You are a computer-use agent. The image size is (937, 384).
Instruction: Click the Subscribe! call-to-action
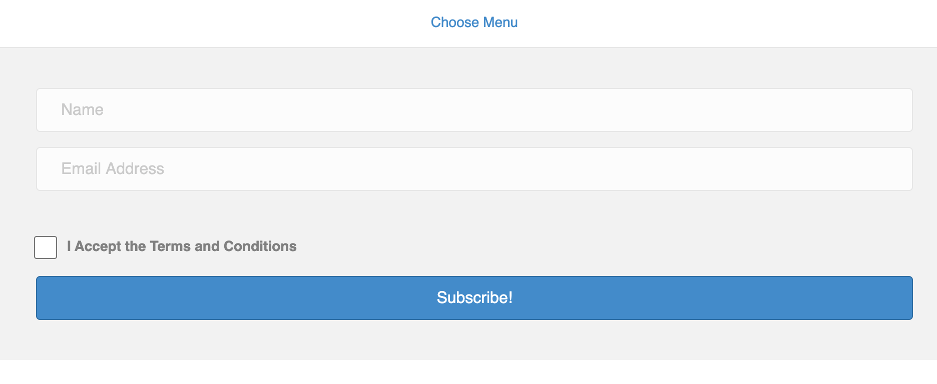pyautogui.click(x=474, y=297)
